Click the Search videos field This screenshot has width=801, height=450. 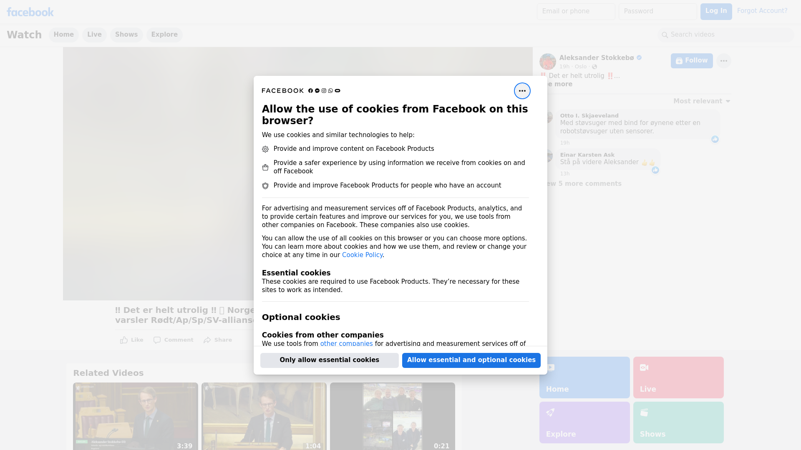(726, 35)
